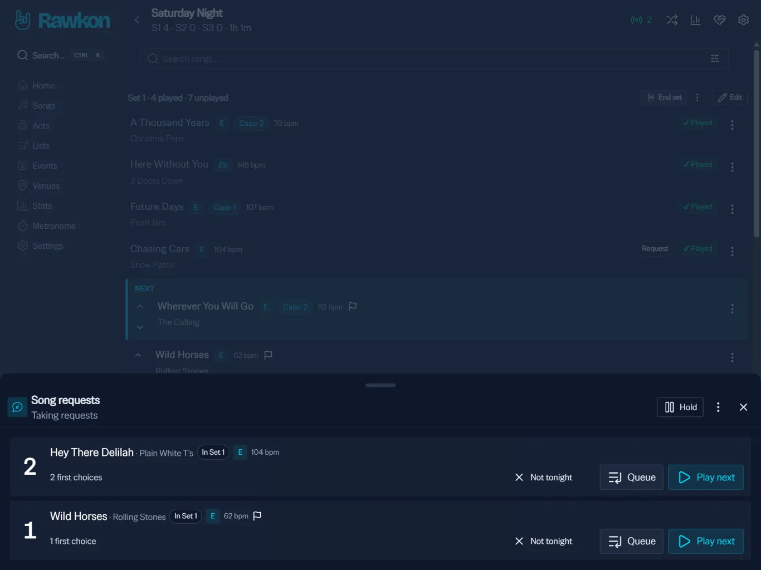
Task: Click the requests panel drag handle
Action: point(380,385)
